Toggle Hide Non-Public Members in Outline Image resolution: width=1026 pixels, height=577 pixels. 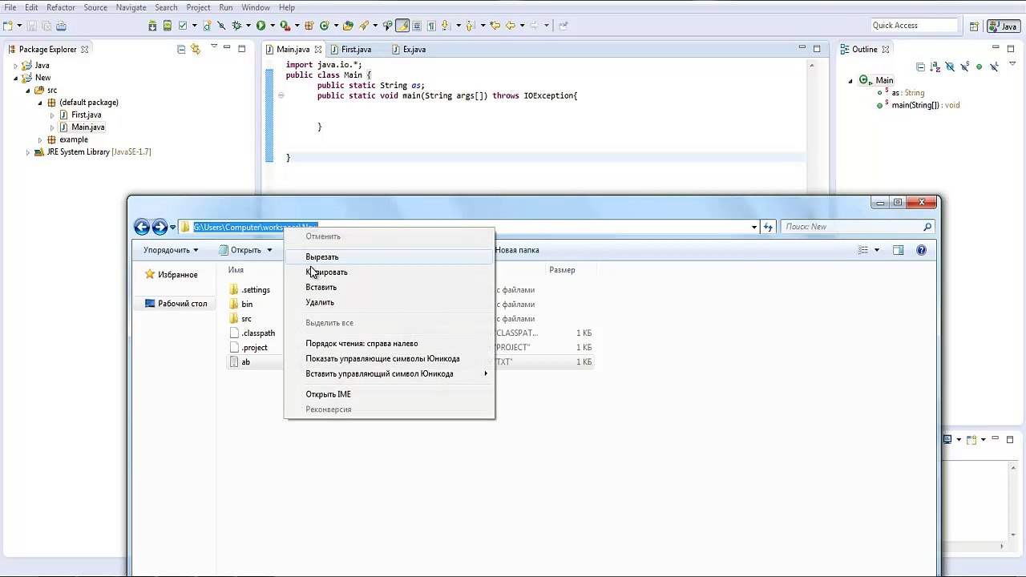click(979, 67)
